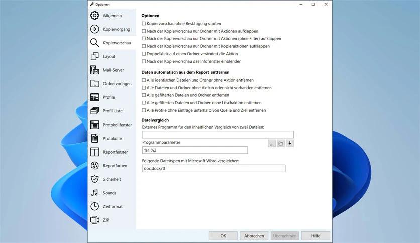
Task: Click the Zeitformat clock icon
Action: coord(94,207)
